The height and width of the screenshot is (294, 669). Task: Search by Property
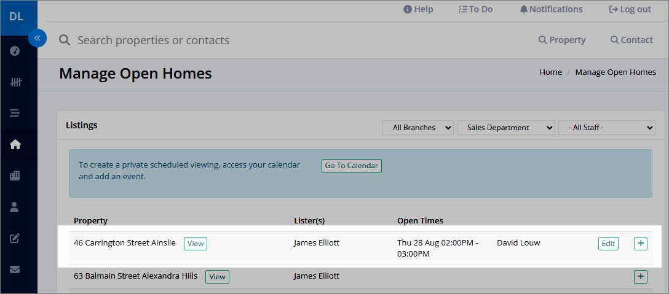[562, 40]
